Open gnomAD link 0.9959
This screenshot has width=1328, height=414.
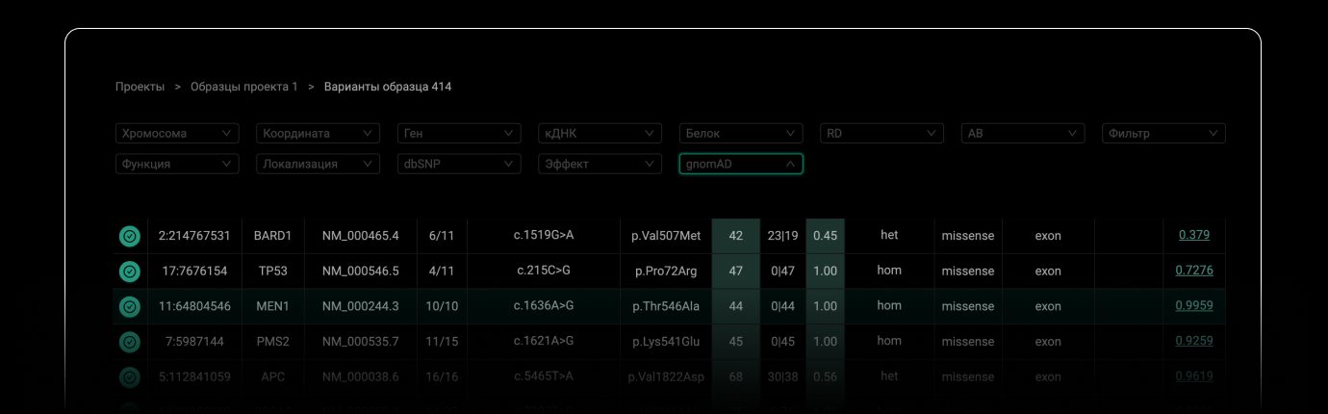point(1194,306)
